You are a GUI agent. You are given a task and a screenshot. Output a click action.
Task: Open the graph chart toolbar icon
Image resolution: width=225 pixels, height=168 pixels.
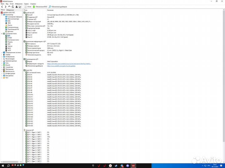(20, 7)
